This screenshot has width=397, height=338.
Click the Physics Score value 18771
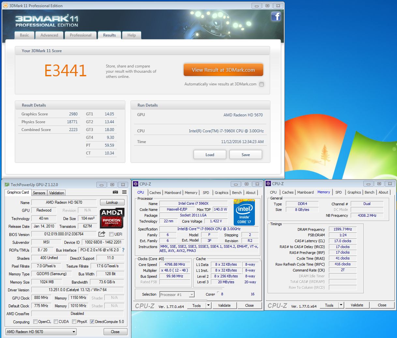[72, 122]
